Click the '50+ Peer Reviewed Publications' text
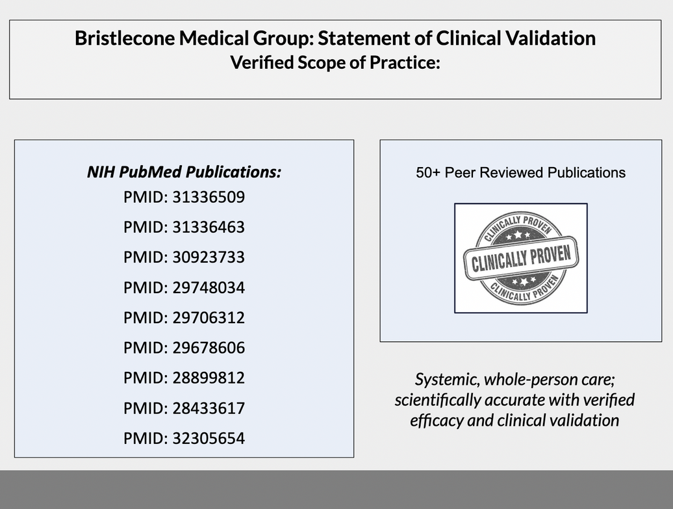This screenshot has width=673, height=509. point(520,173)
